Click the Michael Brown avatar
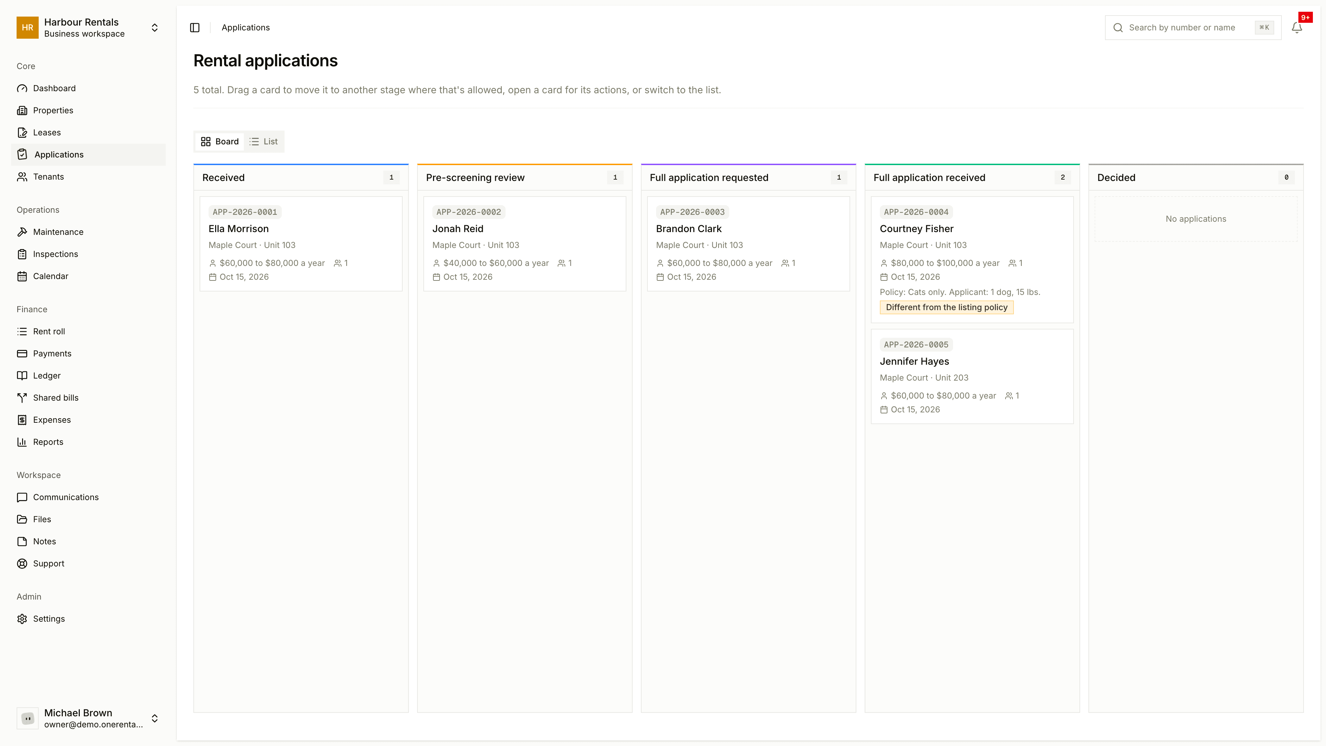This screenshot has height=746, width=1326. 27,718
